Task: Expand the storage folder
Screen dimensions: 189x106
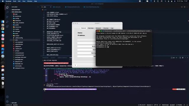Action: click(x=17, y=32)
